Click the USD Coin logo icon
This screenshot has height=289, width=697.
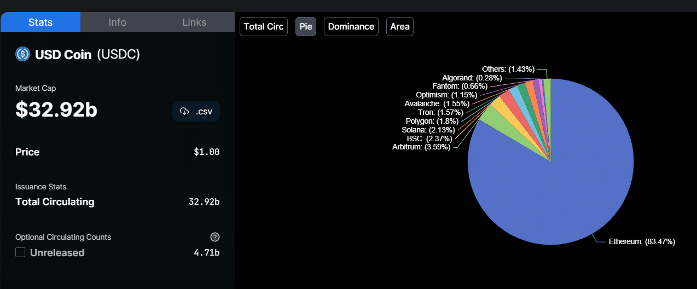point(22,54)
